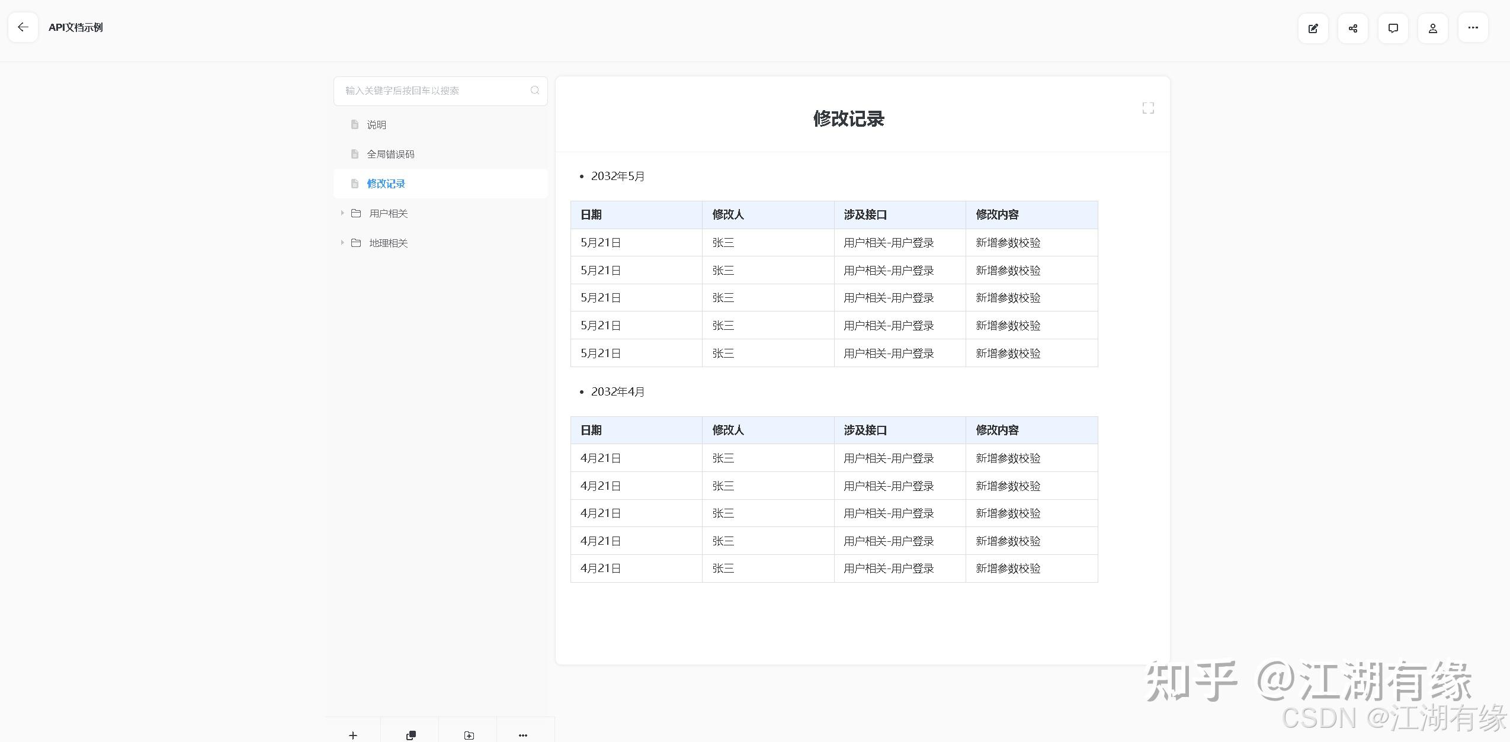The height and width of the screenshot is (742, 1510).
Task: Open the more options ellipsis menu top right
Action: pyautogui.click(x=1473, y=28)
